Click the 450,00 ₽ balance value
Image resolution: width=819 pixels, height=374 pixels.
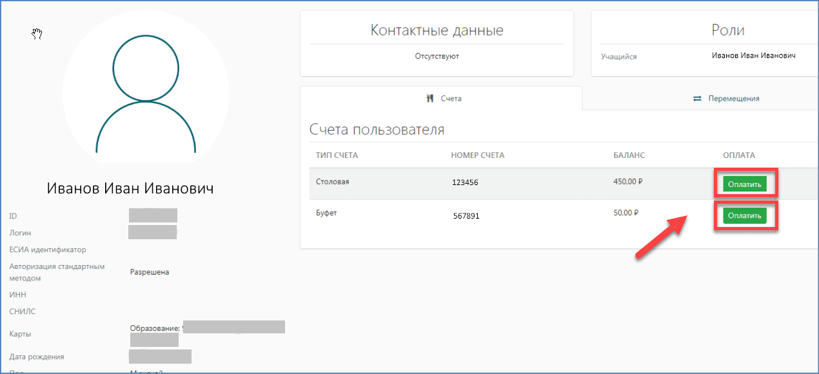click(627, 182)
